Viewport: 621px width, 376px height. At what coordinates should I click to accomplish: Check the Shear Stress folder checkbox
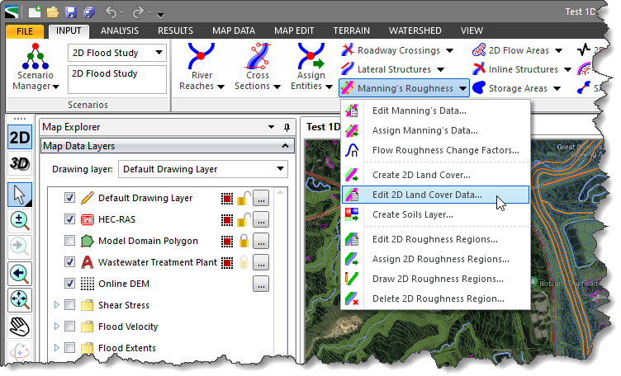(x=69, y=304)
